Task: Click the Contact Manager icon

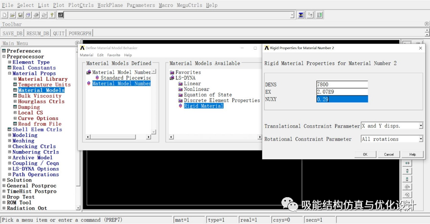Action: 320,15
